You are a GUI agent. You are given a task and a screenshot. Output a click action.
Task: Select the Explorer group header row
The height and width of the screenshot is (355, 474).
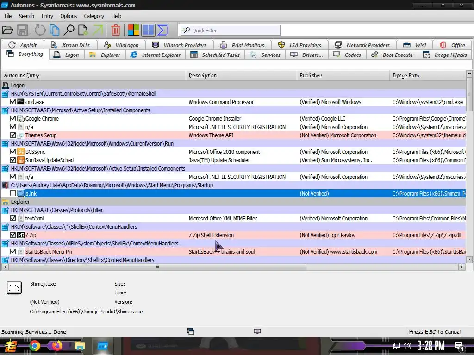[x=233, y=202]
